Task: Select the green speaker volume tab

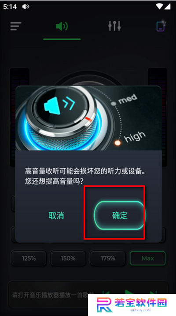Action: 62,26
